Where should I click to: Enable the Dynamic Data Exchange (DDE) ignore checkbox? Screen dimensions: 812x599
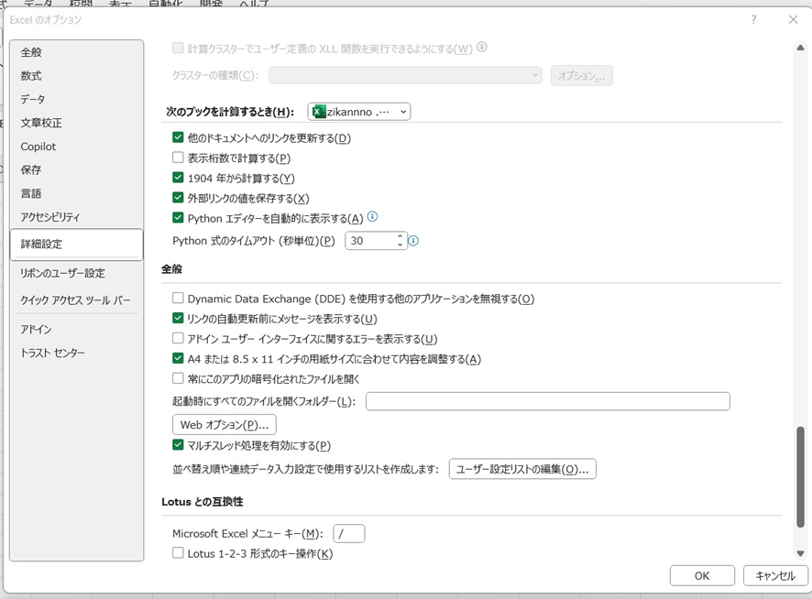pos(178,299)
